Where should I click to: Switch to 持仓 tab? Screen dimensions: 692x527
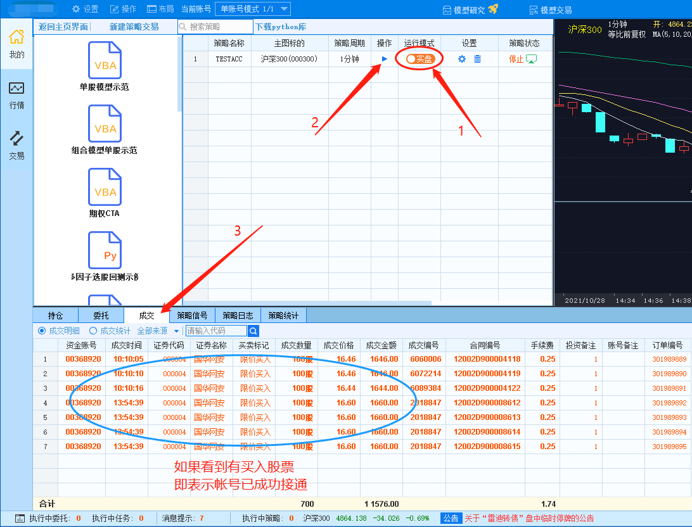(56, 315)
